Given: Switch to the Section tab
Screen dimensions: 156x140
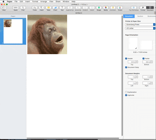Looking at the screenshot, I should [140, 16].
